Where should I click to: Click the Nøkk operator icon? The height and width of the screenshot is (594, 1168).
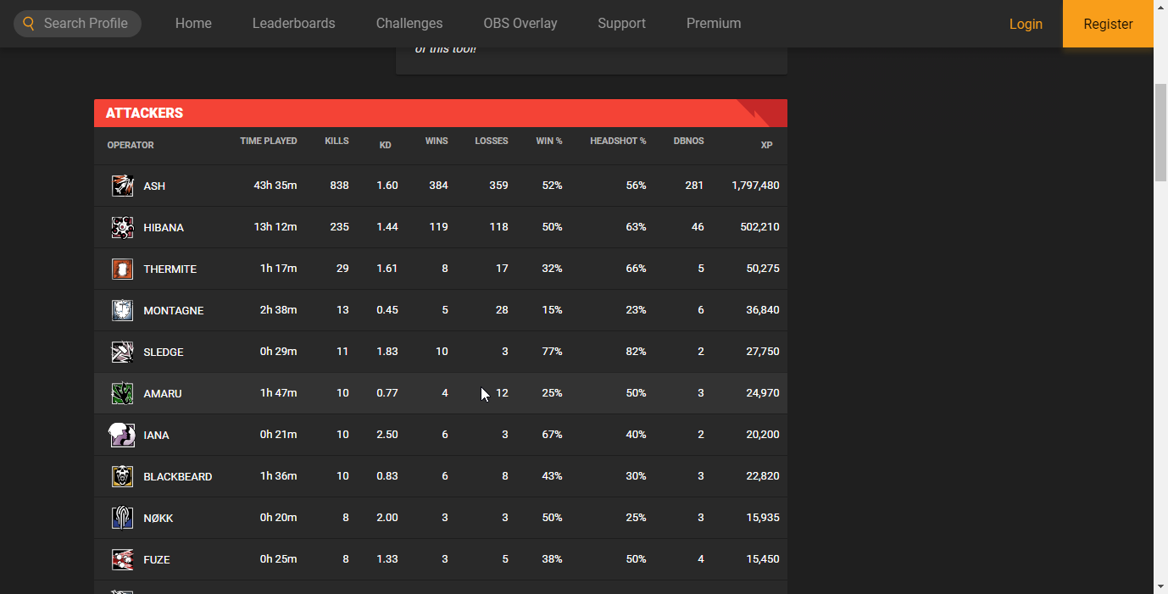pos(122,518)
